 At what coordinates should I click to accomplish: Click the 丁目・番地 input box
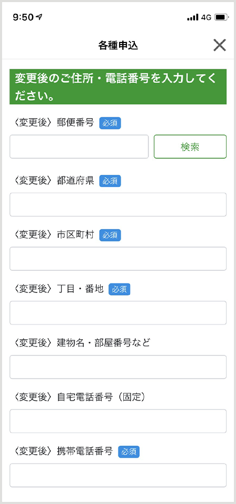click(x=118, y=313)
